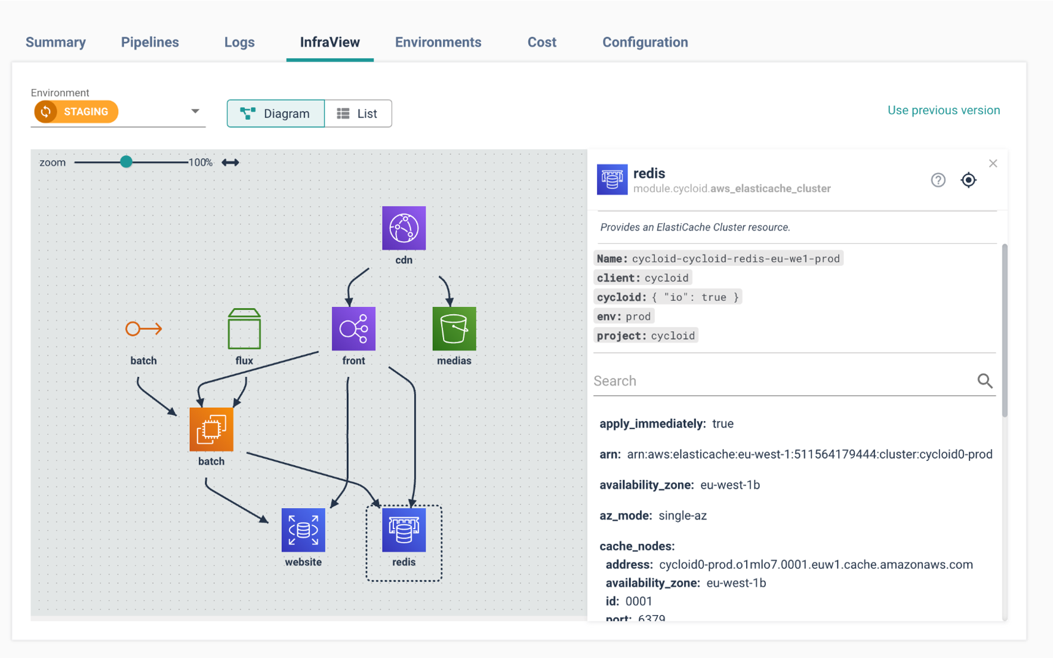Open the Logs tab

click(x=239, y=42)
